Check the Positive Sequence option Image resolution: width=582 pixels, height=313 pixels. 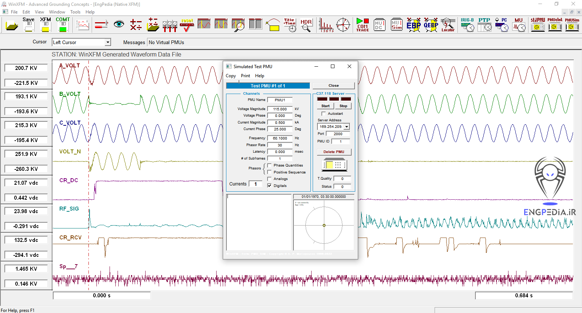click(x=270, y=172)
